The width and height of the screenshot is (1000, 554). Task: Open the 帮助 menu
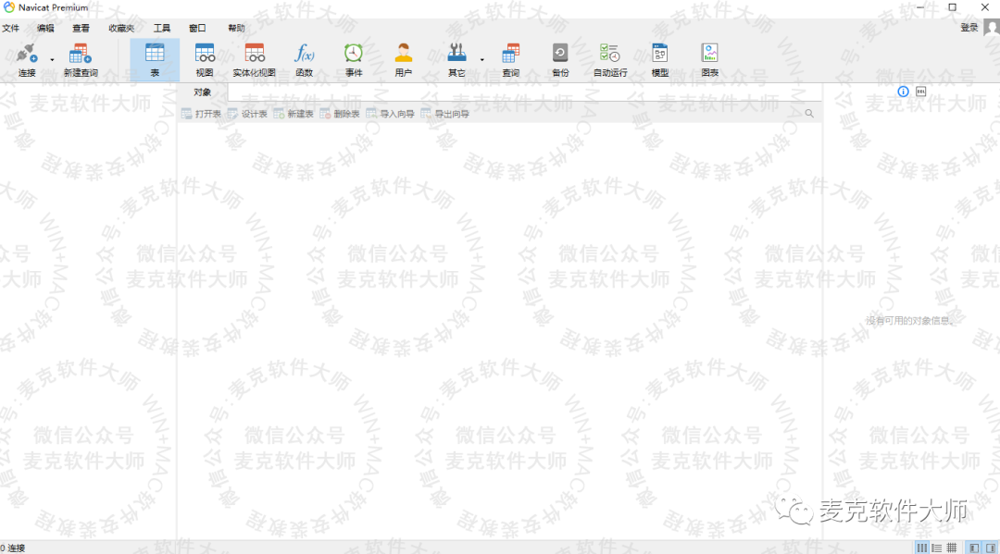pyautogui.click(x=237, y=28)
